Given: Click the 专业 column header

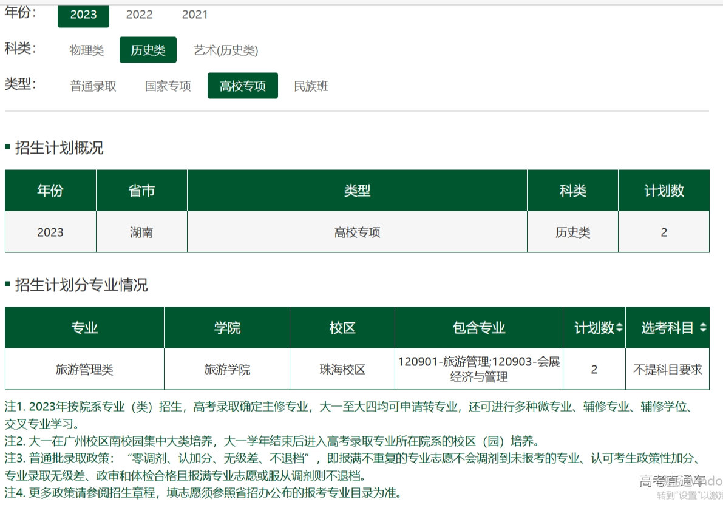Looking at the screenshot, I should (x=84, y=328).
